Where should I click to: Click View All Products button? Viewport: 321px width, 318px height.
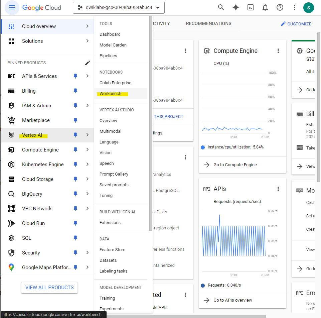49,288
